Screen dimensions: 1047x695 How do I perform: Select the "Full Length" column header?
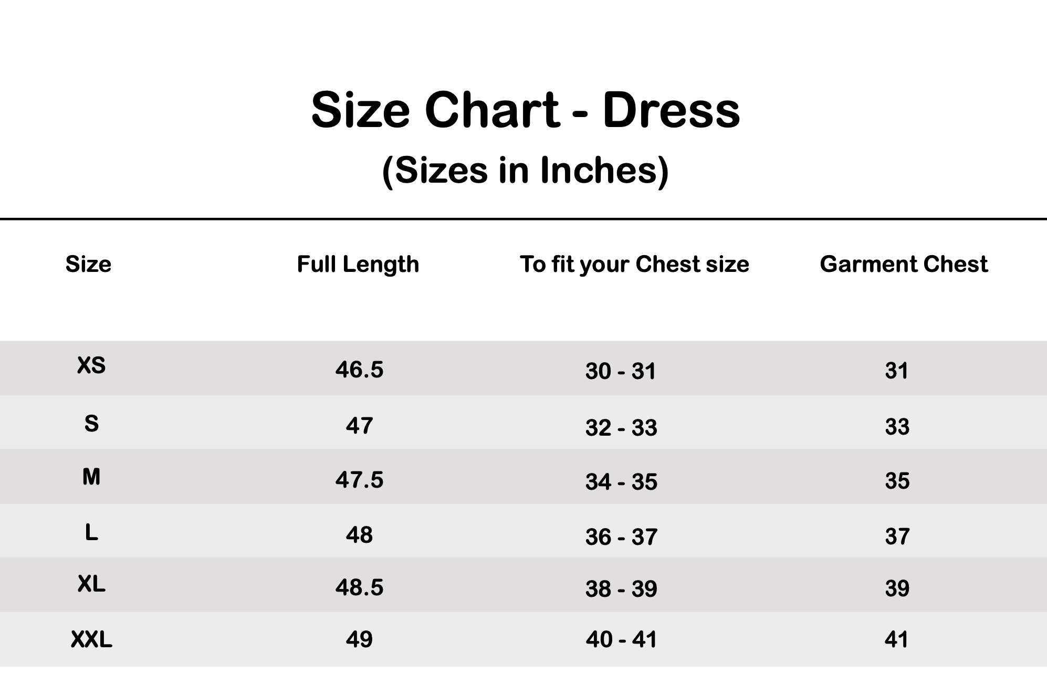click(x=358, y=264)
